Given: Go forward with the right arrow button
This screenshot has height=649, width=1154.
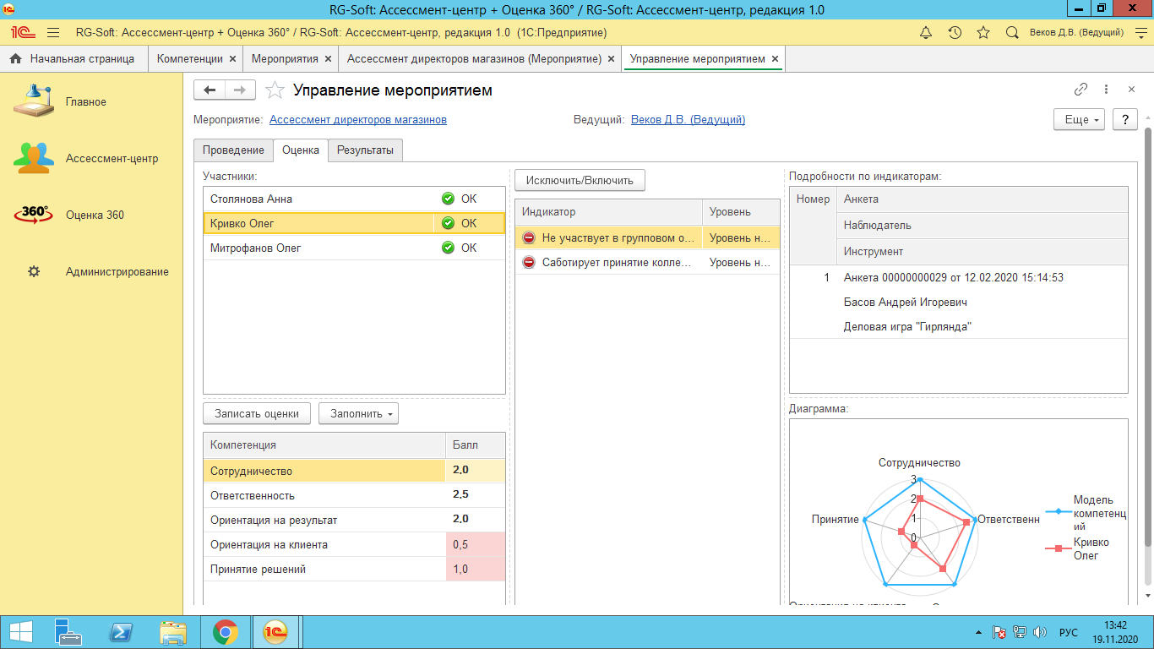Looking at the screenshot, I should 240,90.
